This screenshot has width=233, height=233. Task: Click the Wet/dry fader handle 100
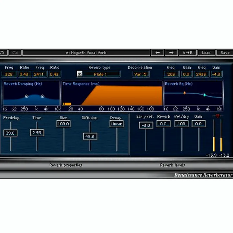click(x=182, y=124)
